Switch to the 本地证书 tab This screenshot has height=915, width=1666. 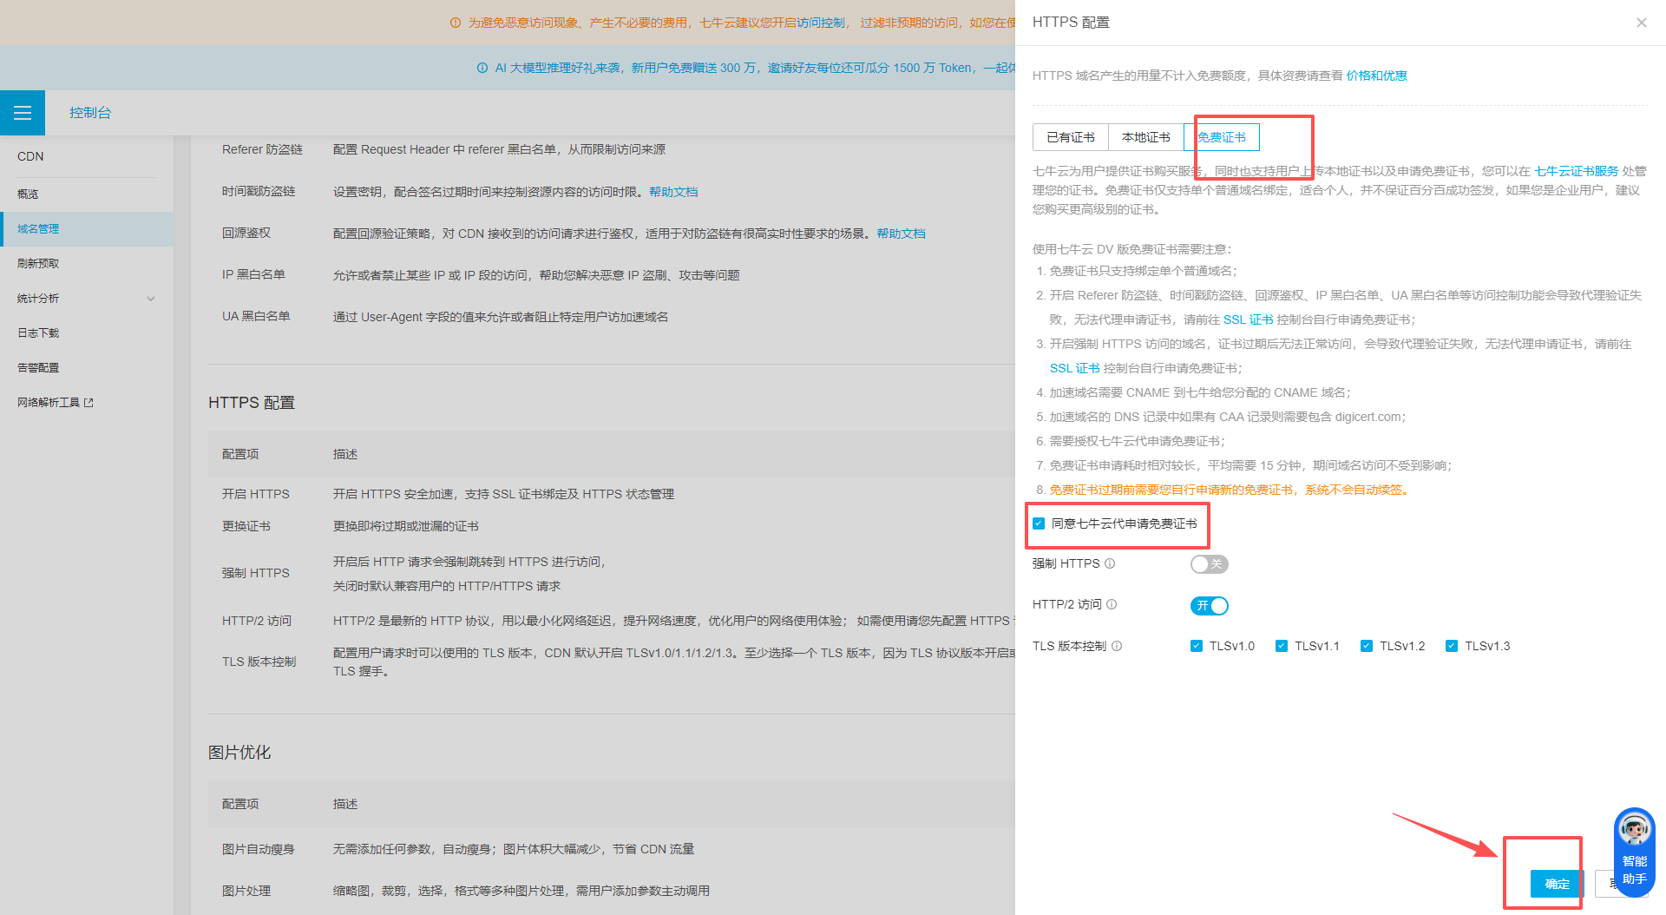tap(1145, 137)
